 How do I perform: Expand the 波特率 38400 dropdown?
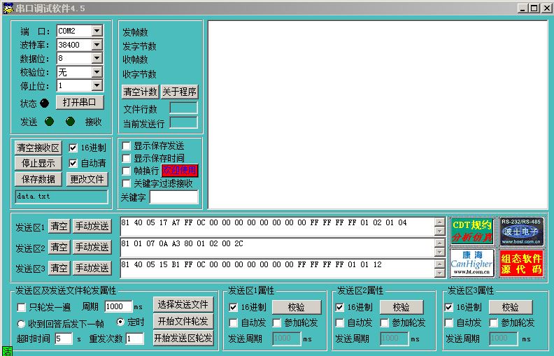(97, 45)
